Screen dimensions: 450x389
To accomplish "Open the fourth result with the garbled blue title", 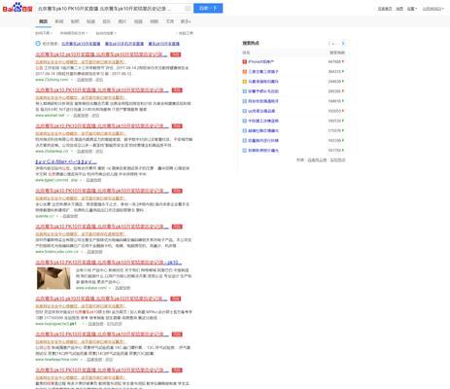I will coord(66,161).
